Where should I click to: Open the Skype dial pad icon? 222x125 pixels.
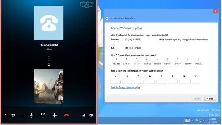pyautogui.click(x=43, y=115)
